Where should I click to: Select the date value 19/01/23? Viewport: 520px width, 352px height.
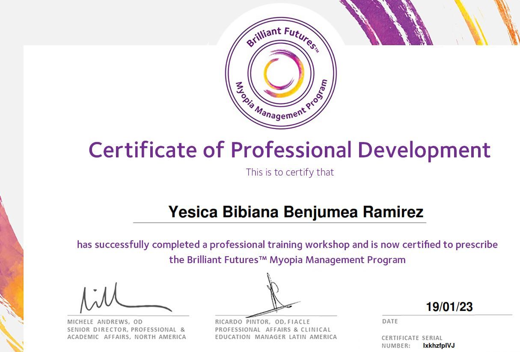[x=449, y=307]
